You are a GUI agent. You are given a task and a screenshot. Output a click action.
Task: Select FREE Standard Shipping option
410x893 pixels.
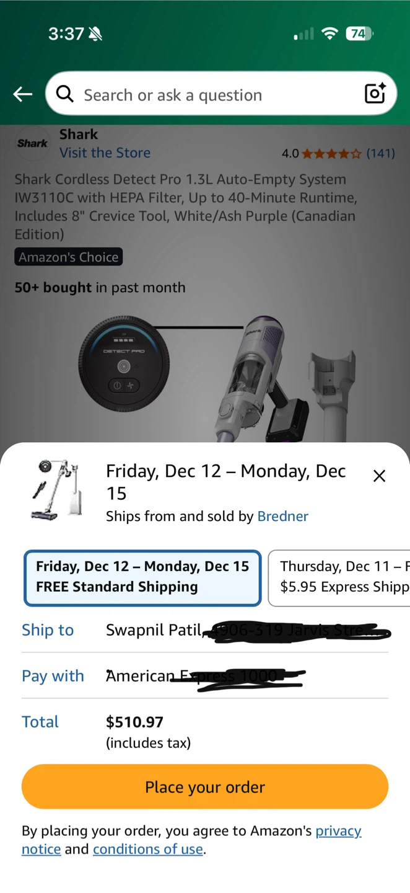(142, 578)
